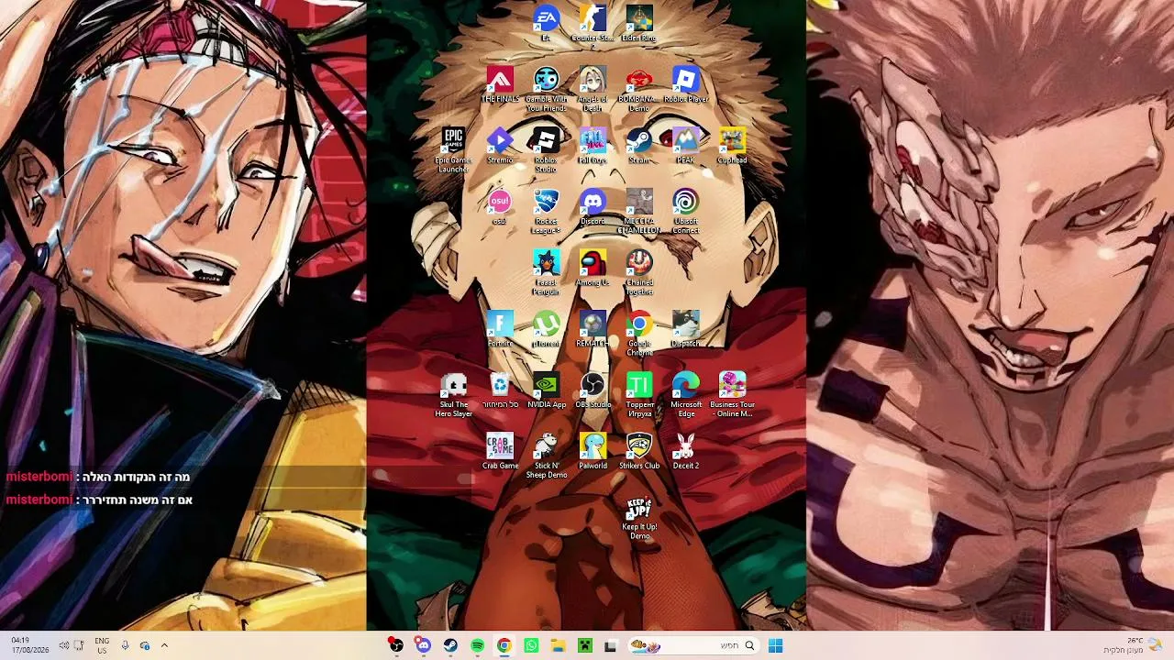Open Discord from the taskbar
1174x660 pixels.
(x=423, y=645)
